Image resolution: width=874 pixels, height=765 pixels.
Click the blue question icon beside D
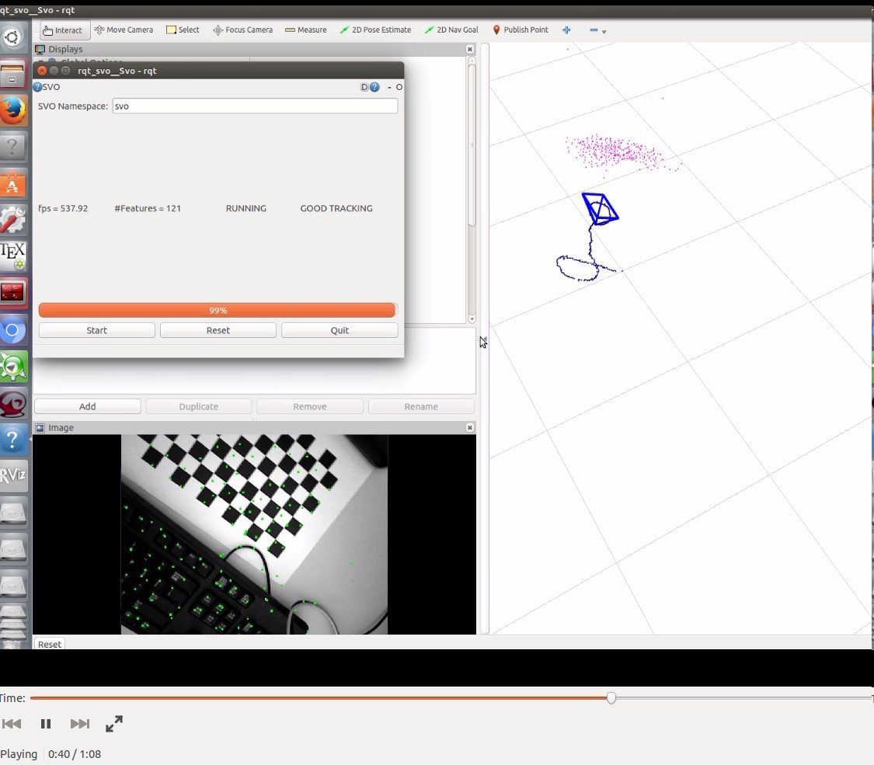[374, 87]
